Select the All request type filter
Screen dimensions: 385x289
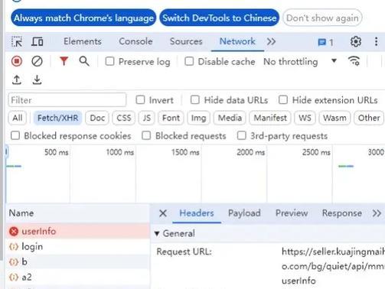point(18,118)
